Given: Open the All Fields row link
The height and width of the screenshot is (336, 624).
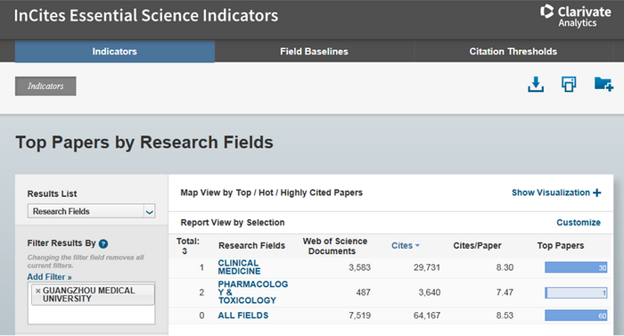Looking at the screenshot, I should pos(243,316).
